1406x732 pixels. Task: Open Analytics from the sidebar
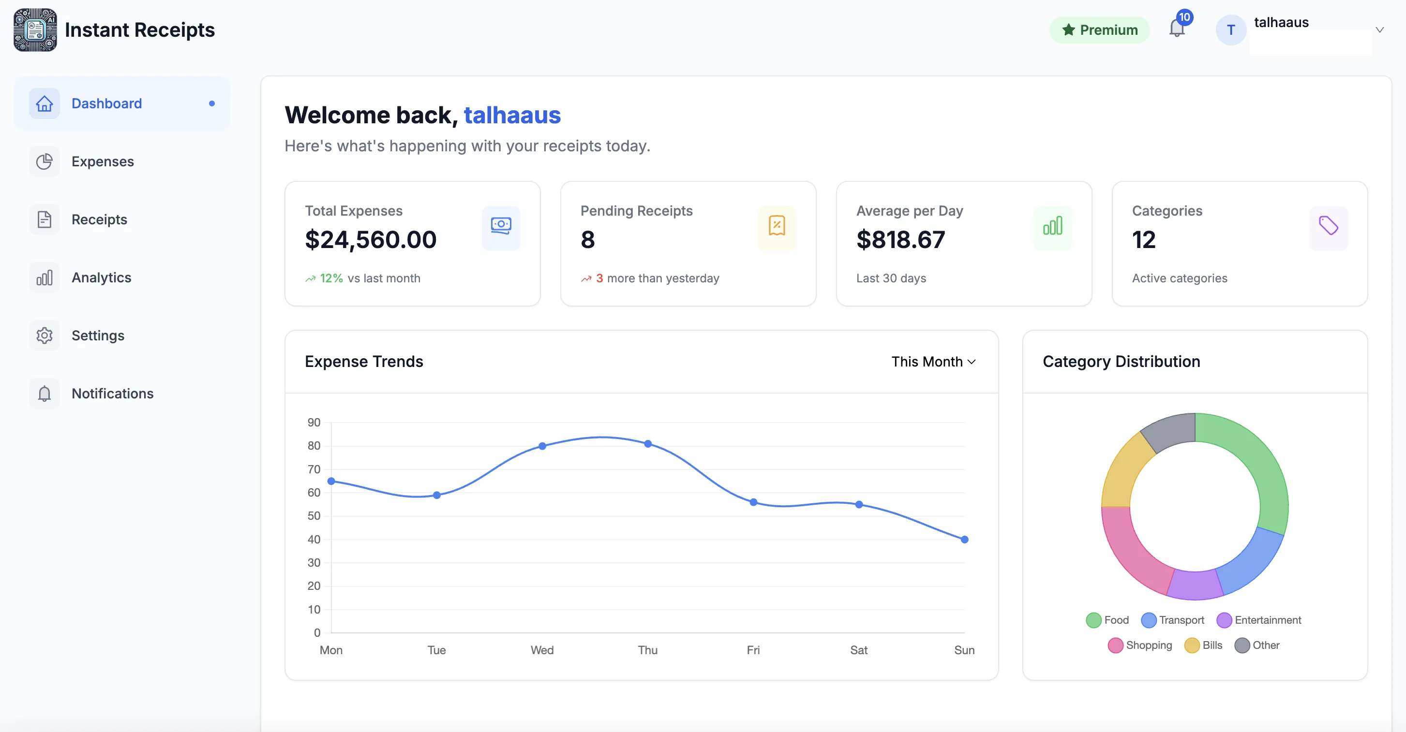click(101, 278)
